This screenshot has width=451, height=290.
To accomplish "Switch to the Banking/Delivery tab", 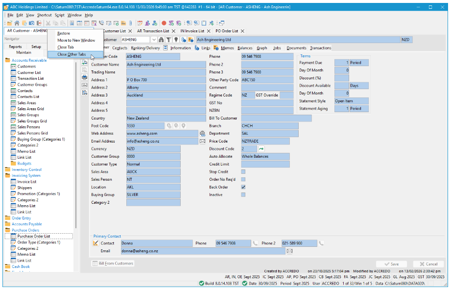I will (145, 48).
